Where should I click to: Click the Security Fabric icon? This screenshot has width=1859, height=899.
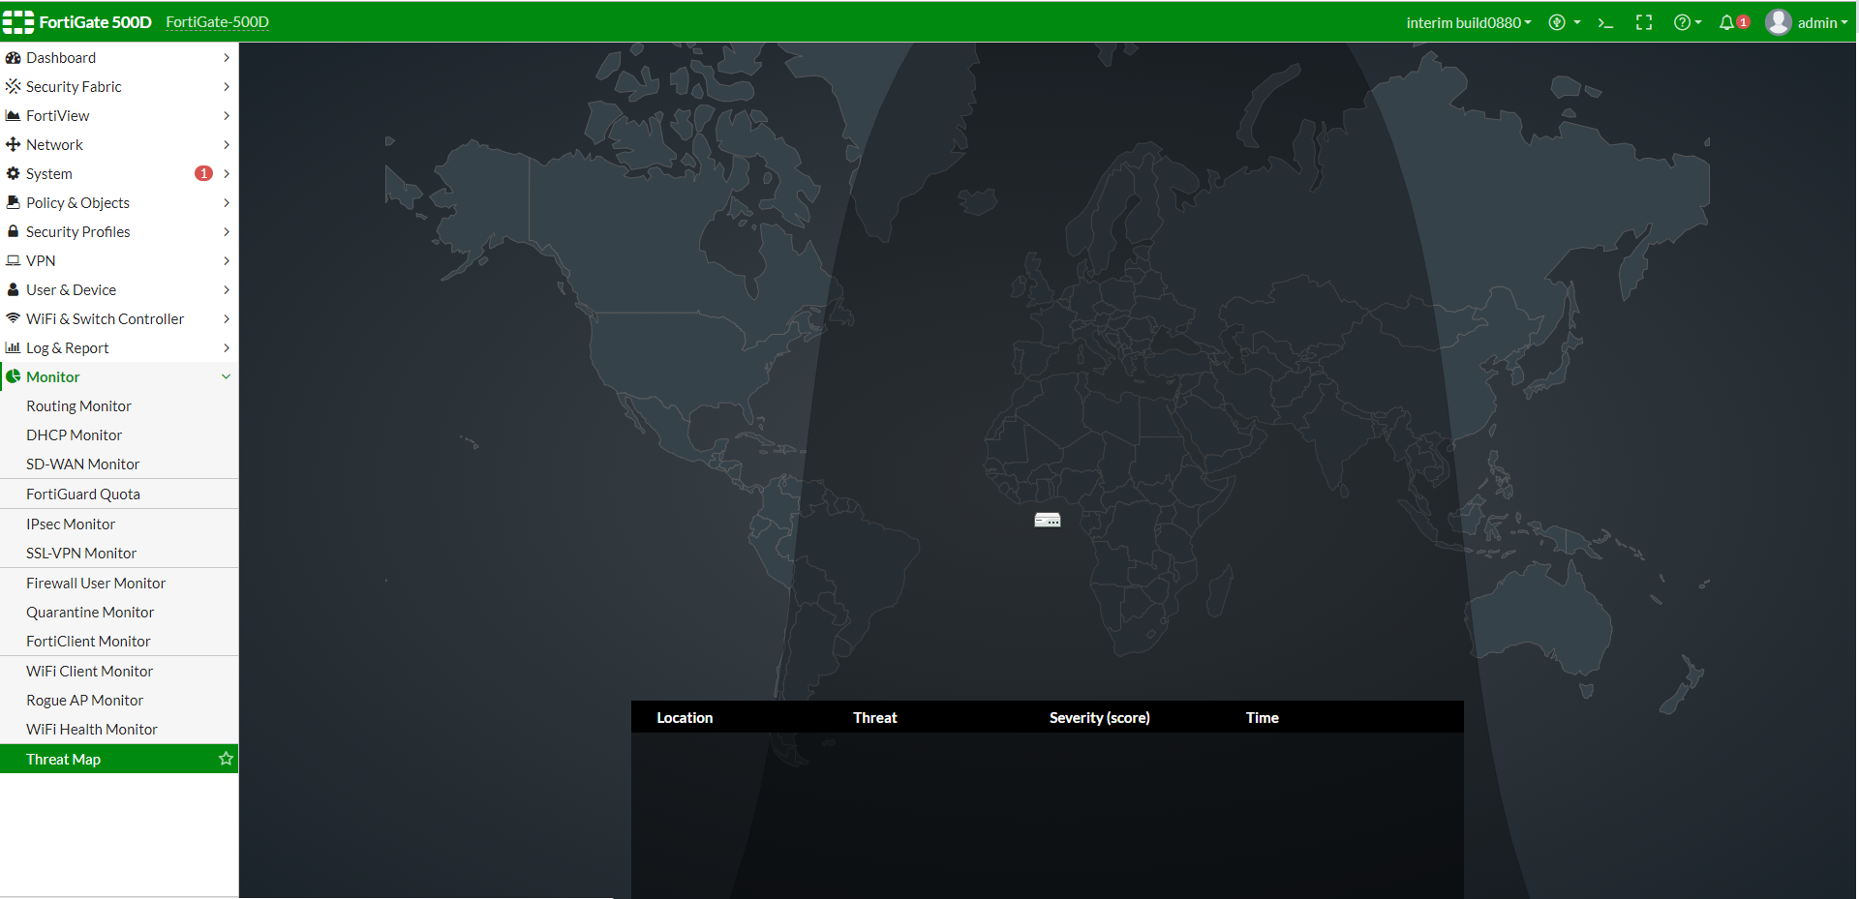pos(13,87)
